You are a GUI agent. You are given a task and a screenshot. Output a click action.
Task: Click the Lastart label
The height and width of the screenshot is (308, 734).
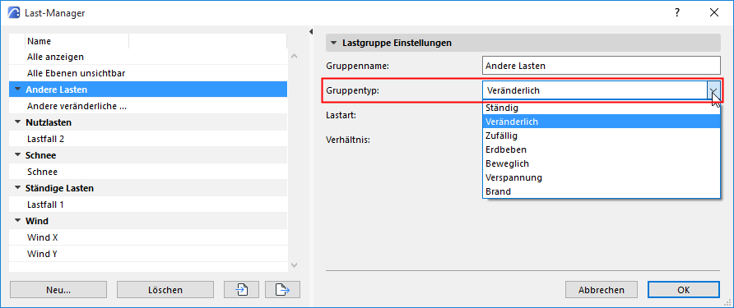[341, 114]
